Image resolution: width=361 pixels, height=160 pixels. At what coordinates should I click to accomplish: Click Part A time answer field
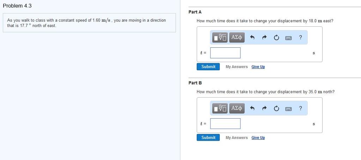point(225,53)
